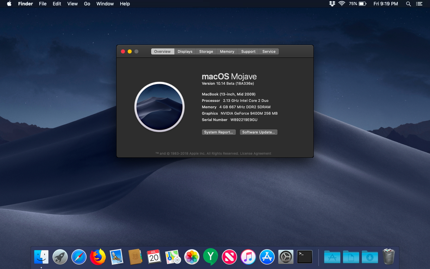Click the System Report button
430x269 pixels.
[x=219, y=132]
